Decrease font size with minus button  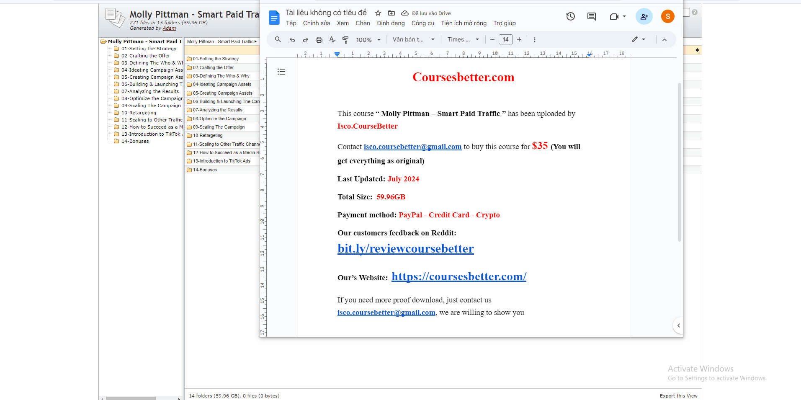click(x=492, y=39)
